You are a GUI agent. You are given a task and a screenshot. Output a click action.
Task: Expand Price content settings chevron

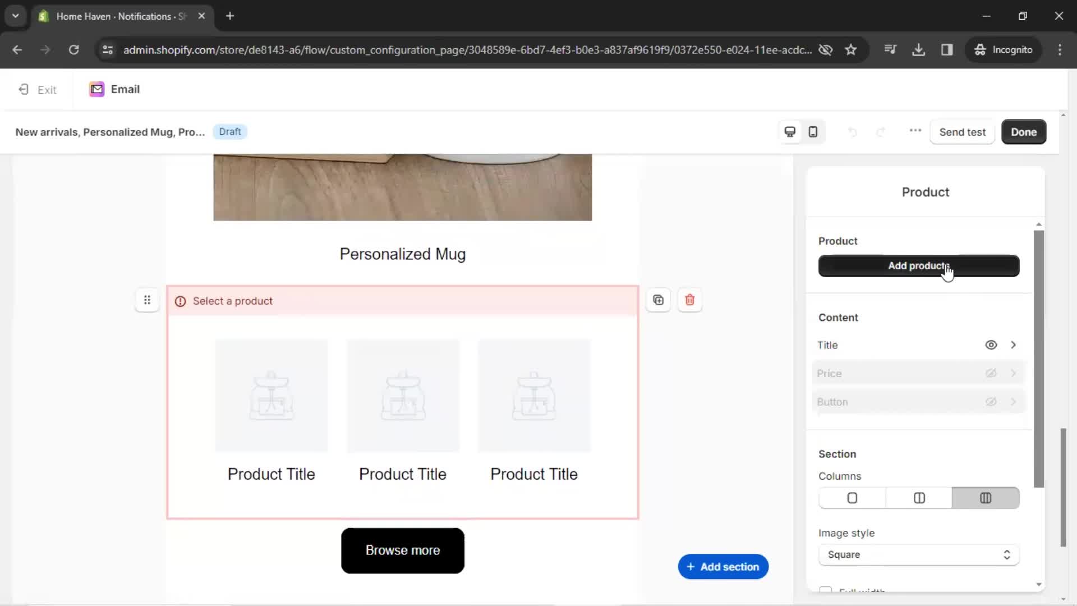[x=1014, y=373]
